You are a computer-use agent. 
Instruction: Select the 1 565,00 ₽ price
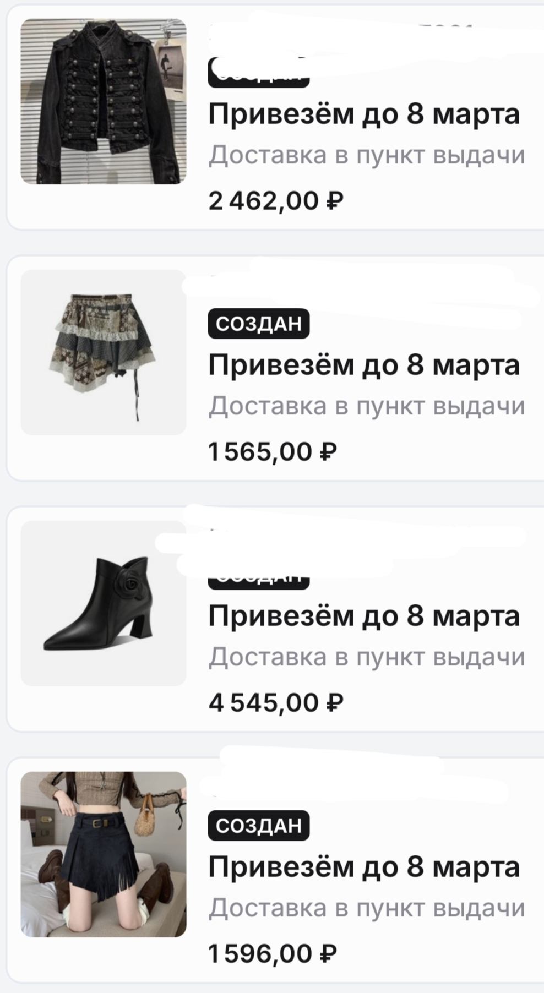click(273, 452)
